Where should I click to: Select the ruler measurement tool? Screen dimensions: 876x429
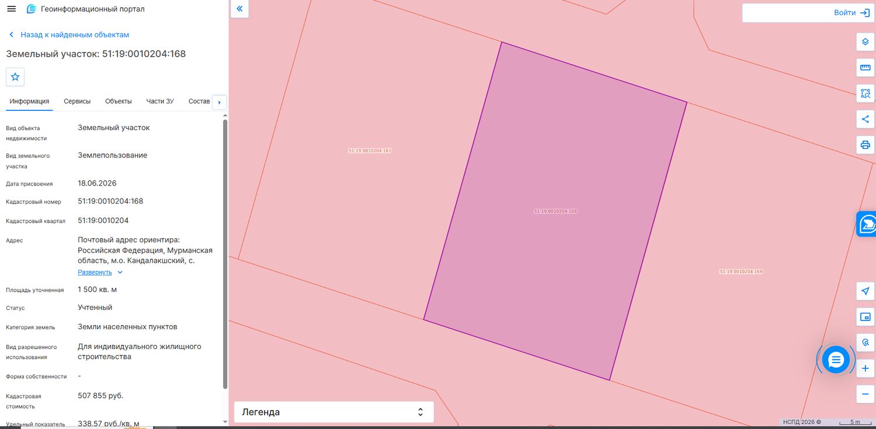tap(865, 68)
